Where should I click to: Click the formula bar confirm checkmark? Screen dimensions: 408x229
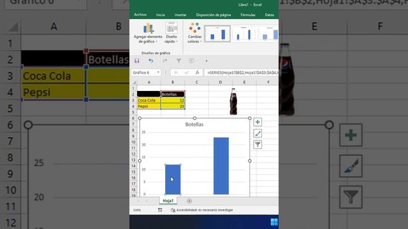[186, 73]
